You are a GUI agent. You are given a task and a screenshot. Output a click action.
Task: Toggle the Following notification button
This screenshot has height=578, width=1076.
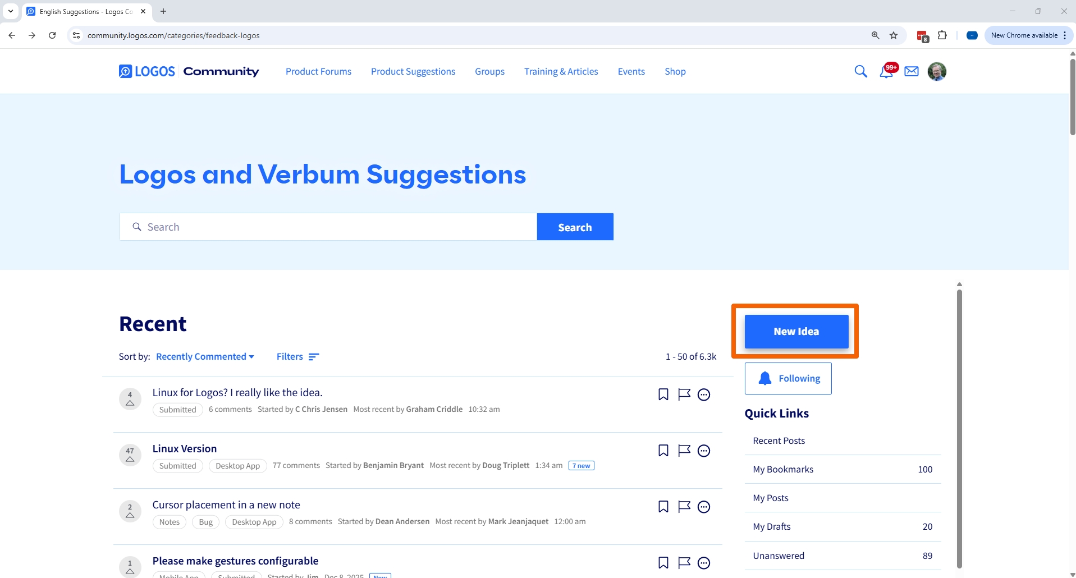point(788,378)
